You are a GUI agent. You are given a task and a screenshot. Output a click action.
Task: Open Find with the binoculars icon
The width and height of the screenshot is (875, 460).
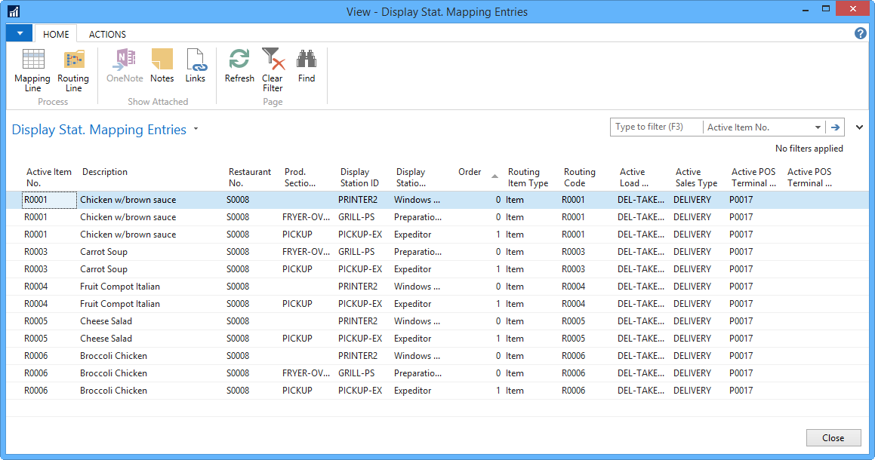pyautogui.click(x=307, y=60)
